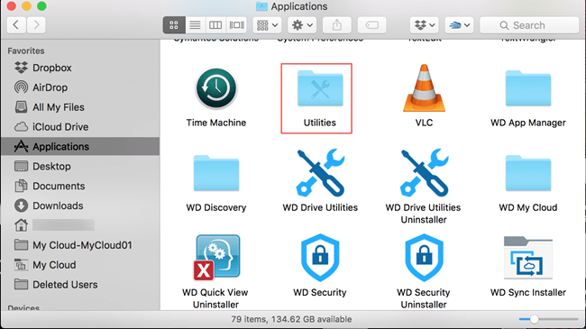Viewport: 586px width, 329px height.
Task: Click the Applications folder title icon
Action: [261, 6]
